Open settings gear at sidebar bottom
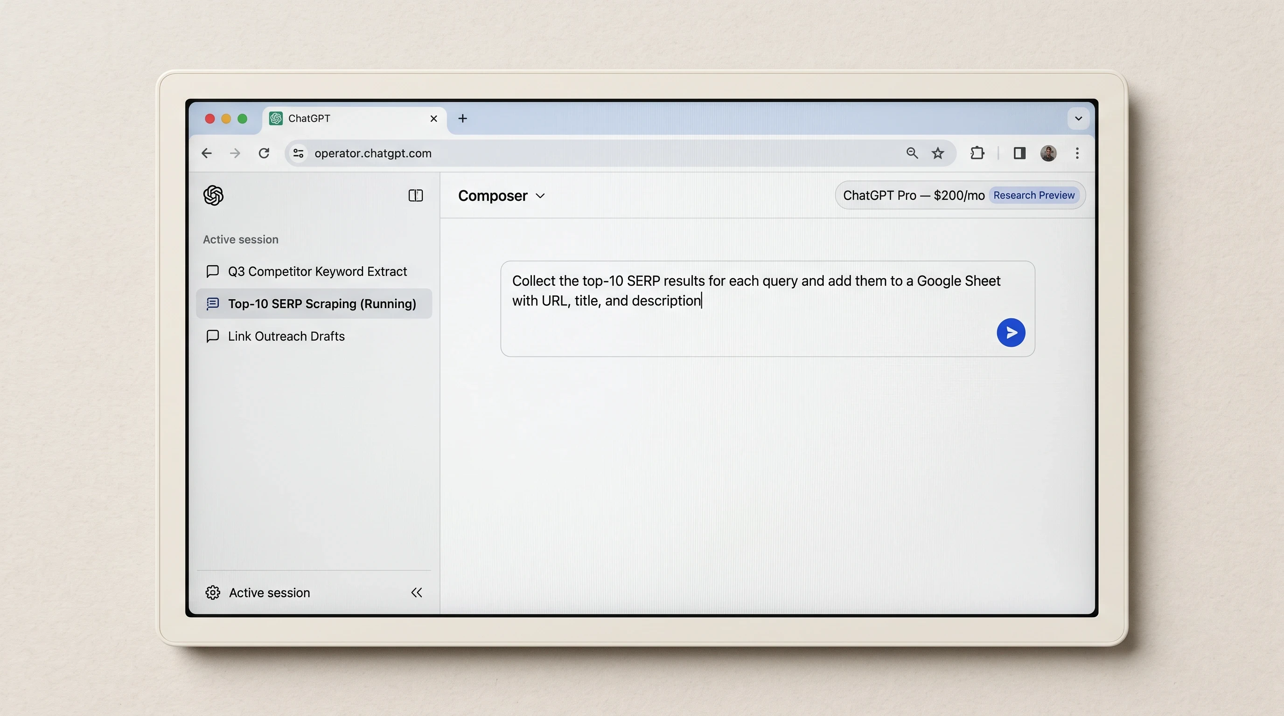Viewport: 1284px width, 716px height. (213, 592)
